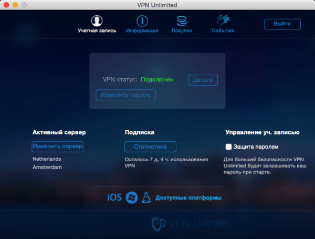Open the Покупки coins icon
This screenshot has height=239, width=315.
[182, 21]
